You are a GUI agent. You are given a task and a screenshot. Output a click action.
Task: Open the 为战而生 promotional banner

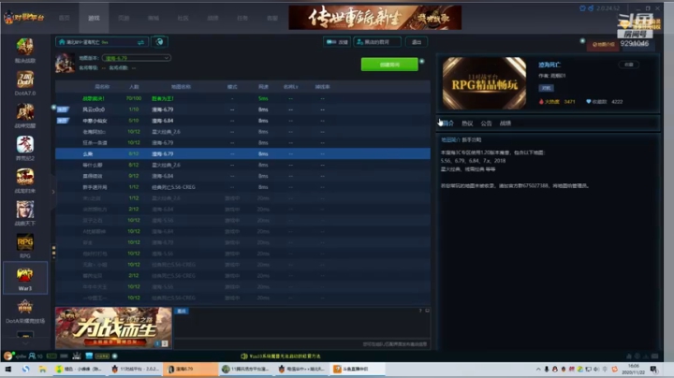113,327
